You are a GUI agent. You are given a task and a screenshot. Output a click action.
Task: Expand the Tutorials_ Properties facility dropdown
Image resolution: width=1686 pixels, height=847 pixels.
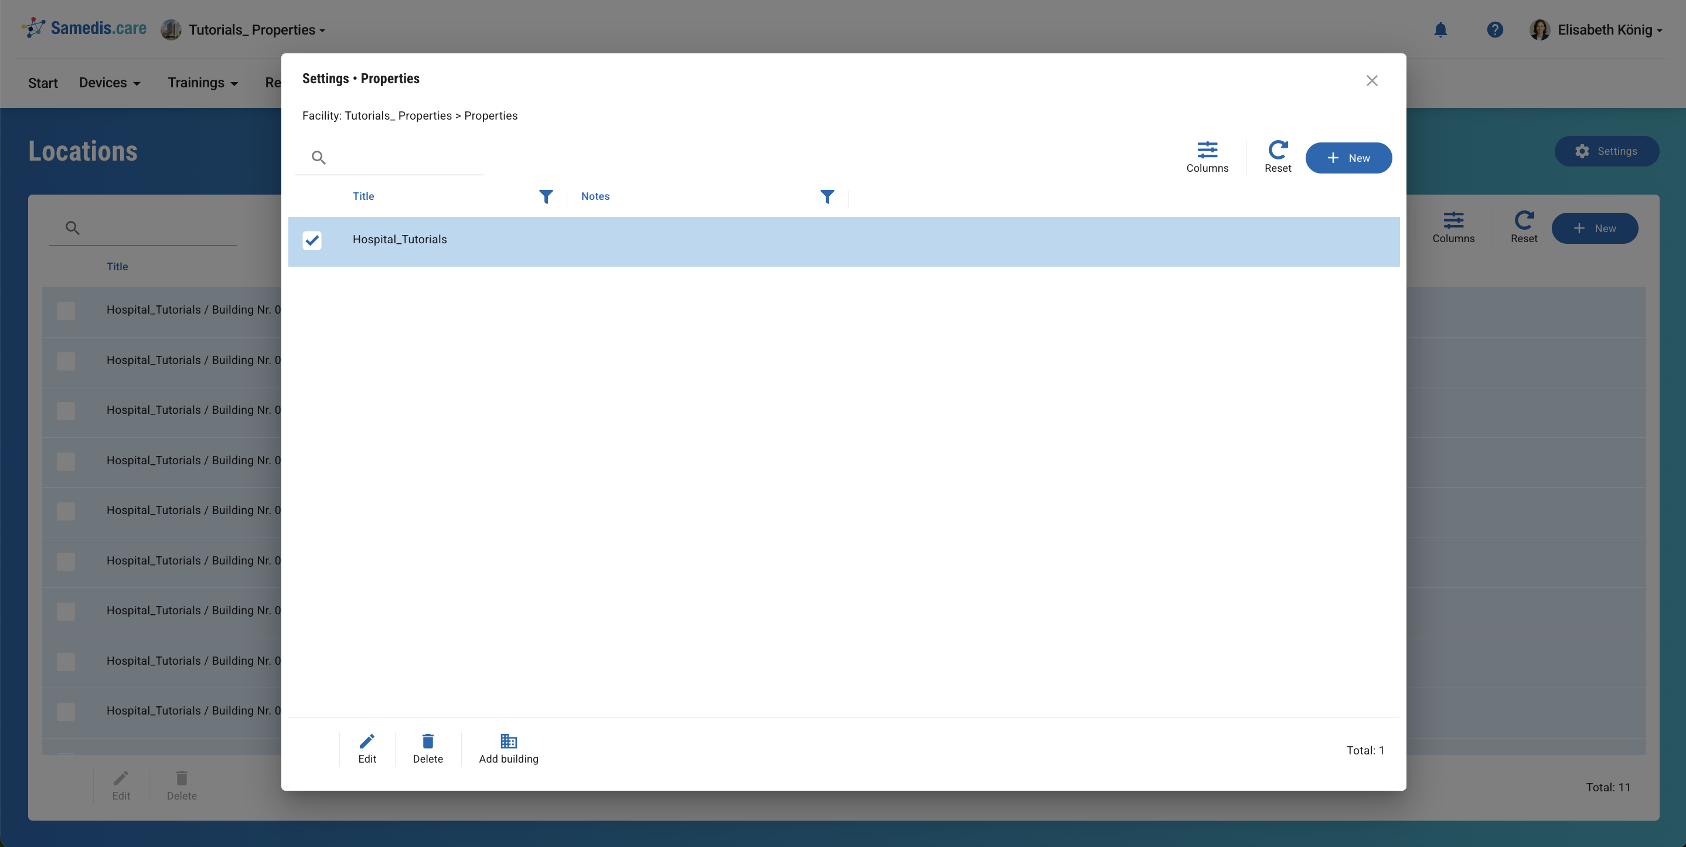click(x=257, y=30)
